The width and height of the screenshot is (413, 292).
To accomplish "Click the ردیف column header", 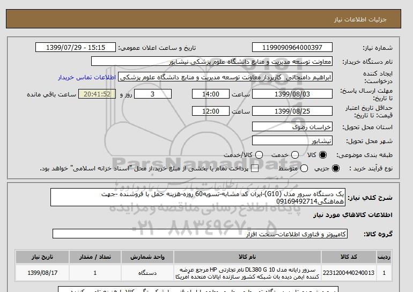I will point(384,257).
